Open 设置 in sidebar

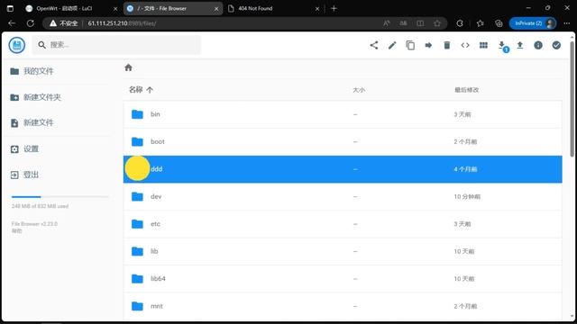pos(24,149)
